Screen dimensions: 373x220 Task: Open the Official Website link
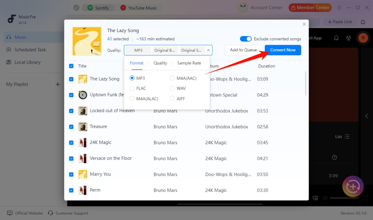(x=25, y=213)
